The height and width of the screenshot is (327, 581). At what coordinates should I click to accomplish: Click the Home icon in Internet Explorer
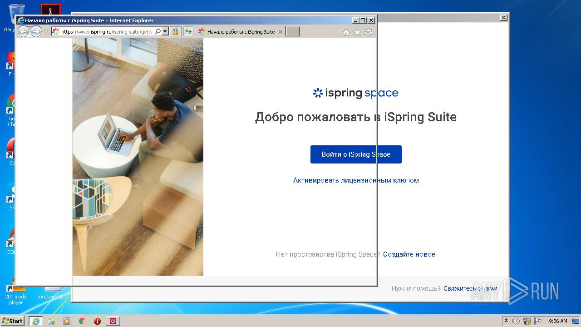(x=346, y=32)
